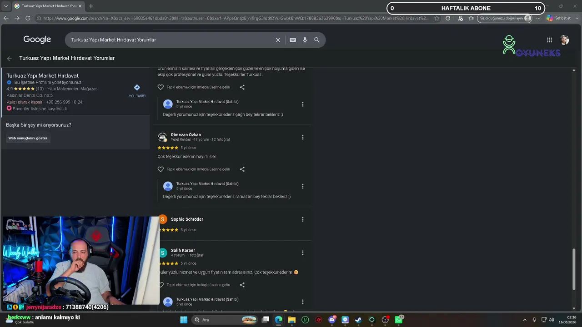Open Rimezan Özkan reviewer name link

186,135
